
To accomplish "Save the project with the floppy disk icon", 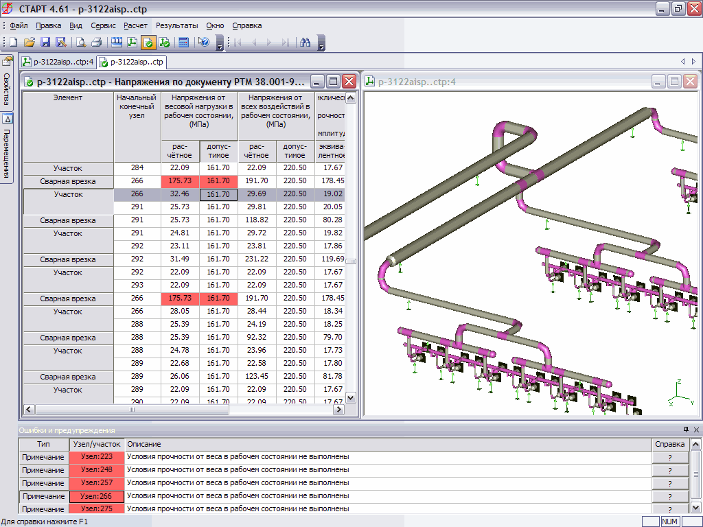I will 45,42.
